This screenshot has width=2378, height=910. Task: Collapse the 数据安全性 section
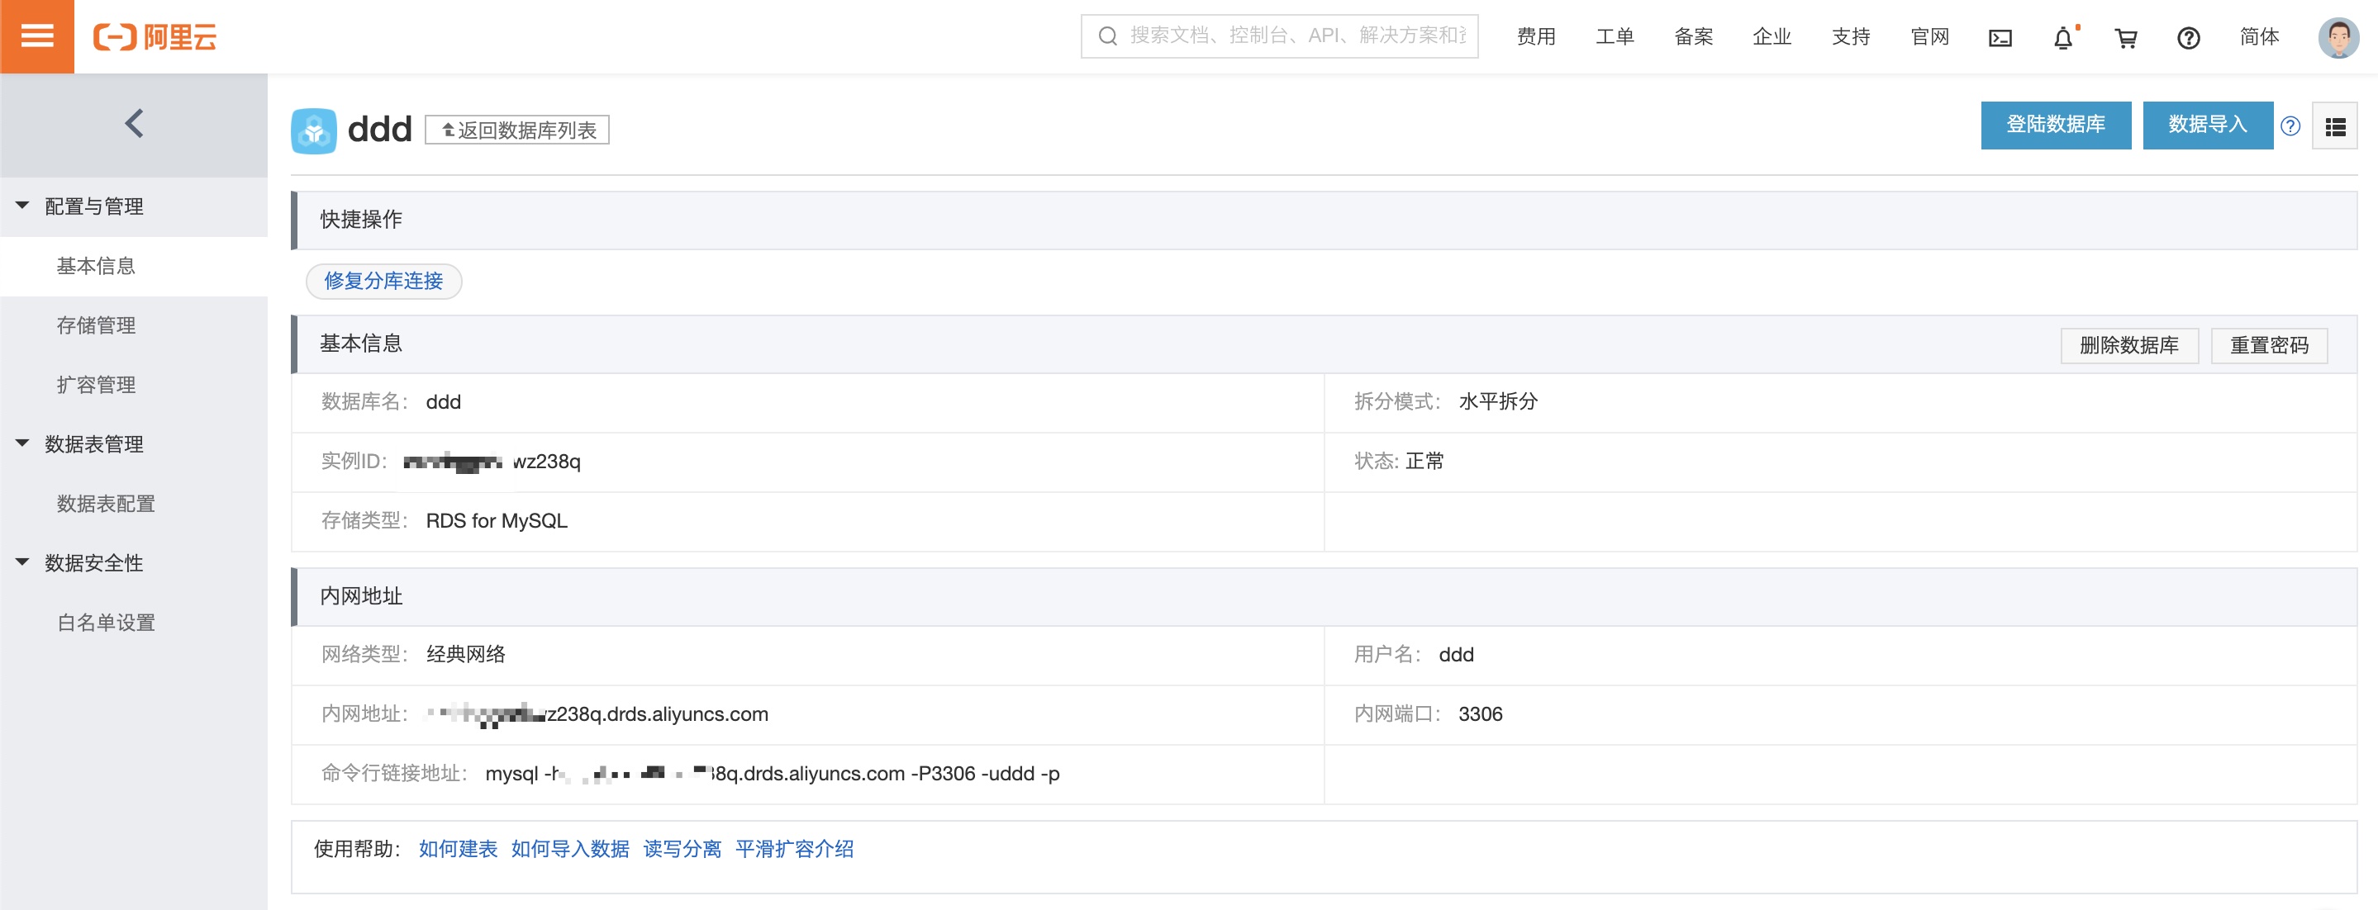pyautogui.click(x=22, y=562)
